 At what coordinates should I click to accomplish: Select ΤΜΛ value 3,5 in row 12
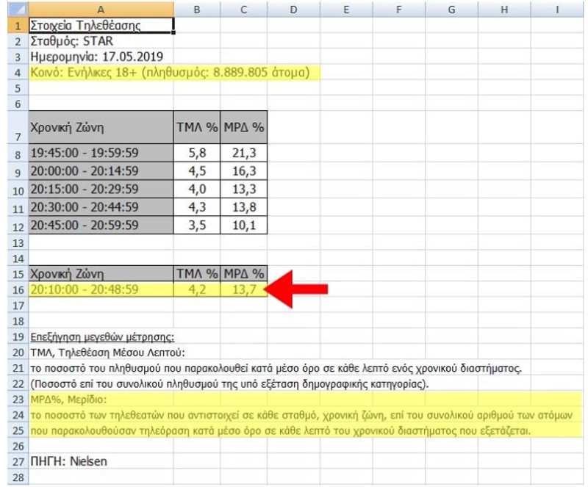[197, 225]
